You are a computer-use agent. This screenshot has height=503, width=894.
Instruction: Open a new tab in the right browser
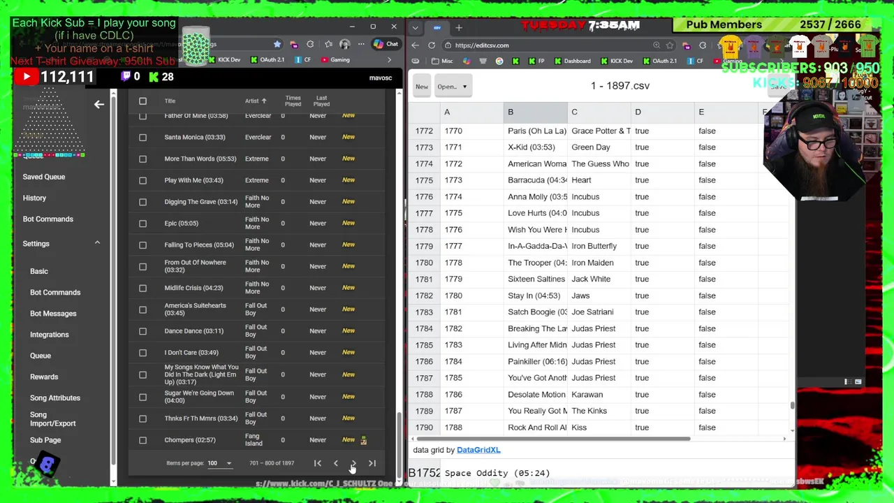459,28
